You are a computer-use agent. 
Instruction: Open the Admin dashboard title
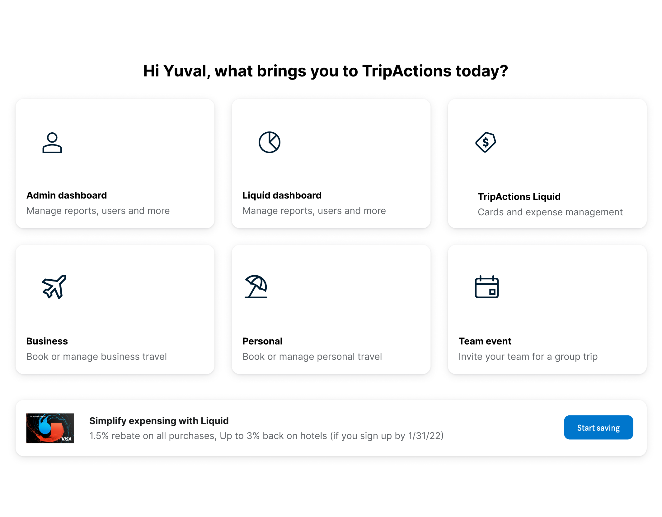coord(67,195)
